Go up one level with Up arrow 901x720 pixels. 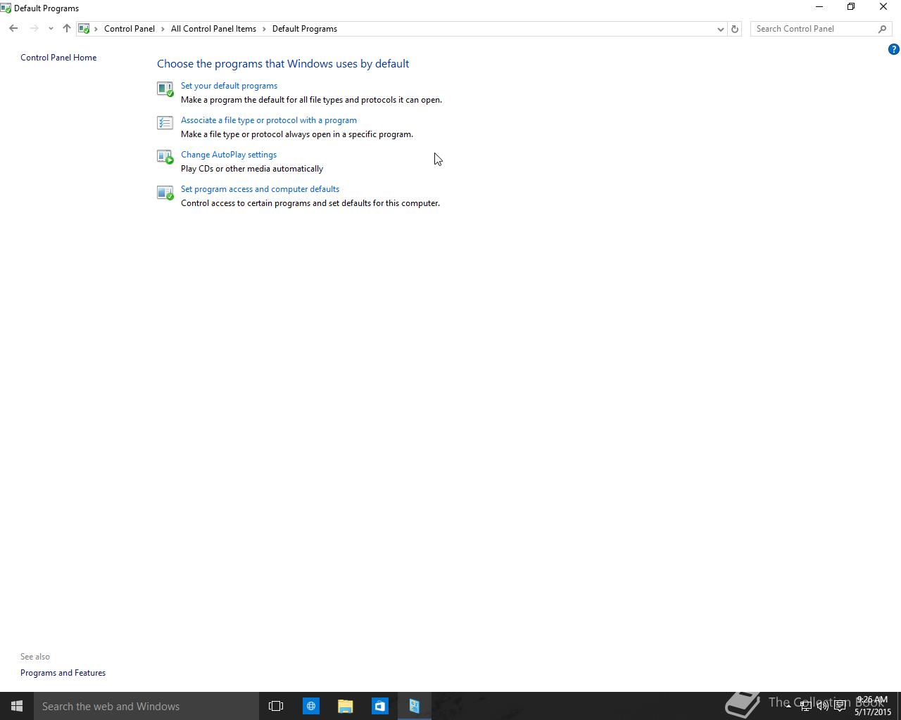pyautogui.click(x=67, y=29)
